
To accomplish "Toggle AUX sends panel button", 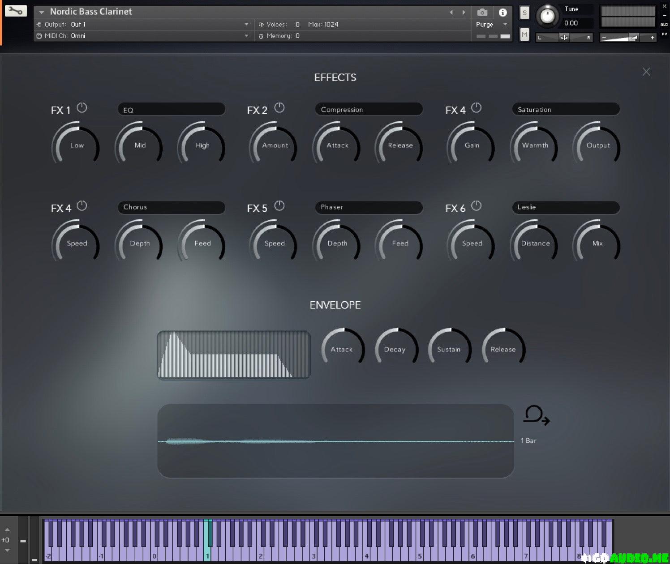I will 664,25.
